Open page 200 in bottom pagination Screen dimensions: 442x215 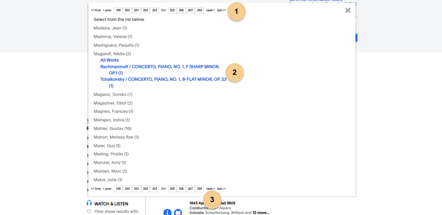(127, 189)
